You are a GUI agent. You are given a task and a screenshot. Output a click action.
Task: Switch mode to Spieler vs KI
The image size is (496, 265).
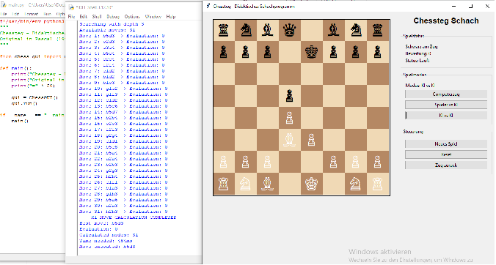446,105
